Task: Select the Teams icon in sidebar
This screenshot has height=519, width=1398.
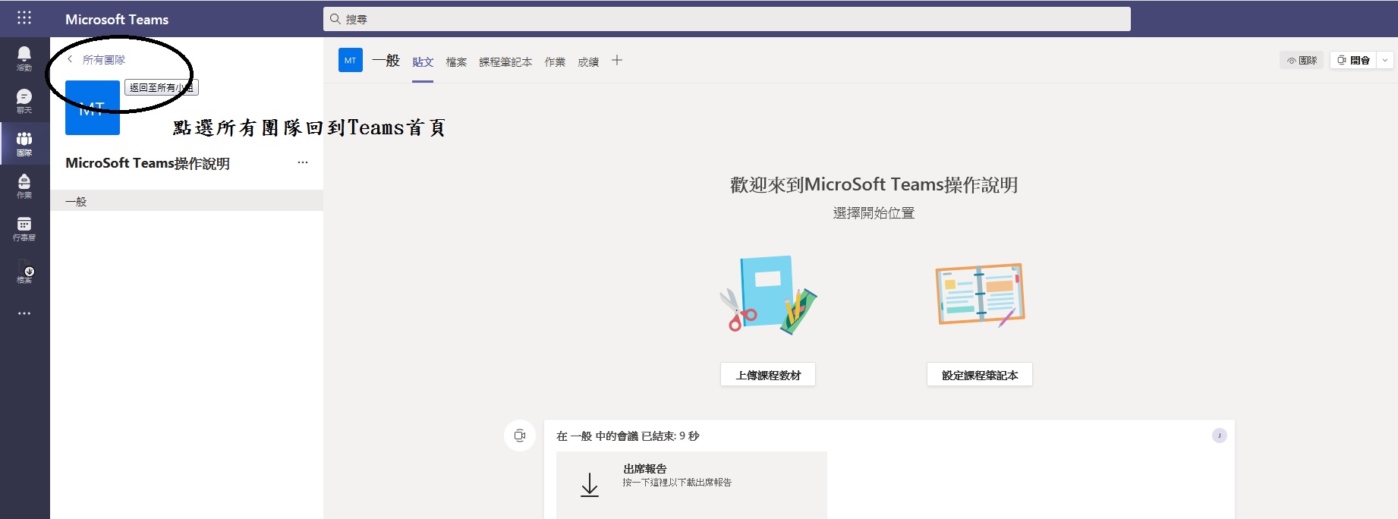Action: point(24,143)
